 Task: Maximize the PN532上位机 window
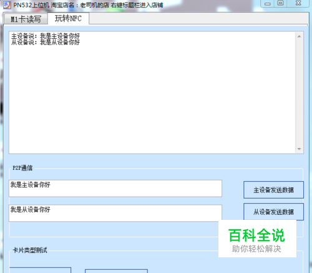click(x=281, y=3)
